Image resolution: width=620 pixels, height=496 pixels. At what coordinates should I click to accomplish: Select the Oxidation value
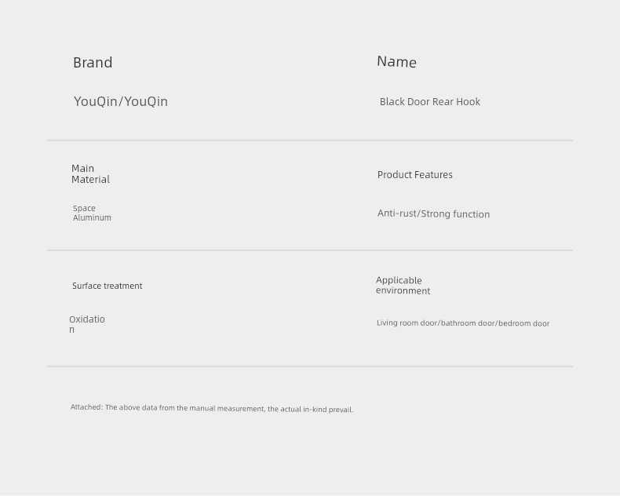click(86, 324)
